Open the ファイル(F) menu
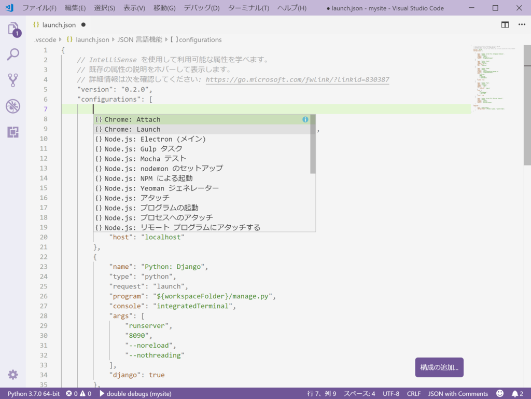This screenshot has width=531, height=399. tap(39, 8)
